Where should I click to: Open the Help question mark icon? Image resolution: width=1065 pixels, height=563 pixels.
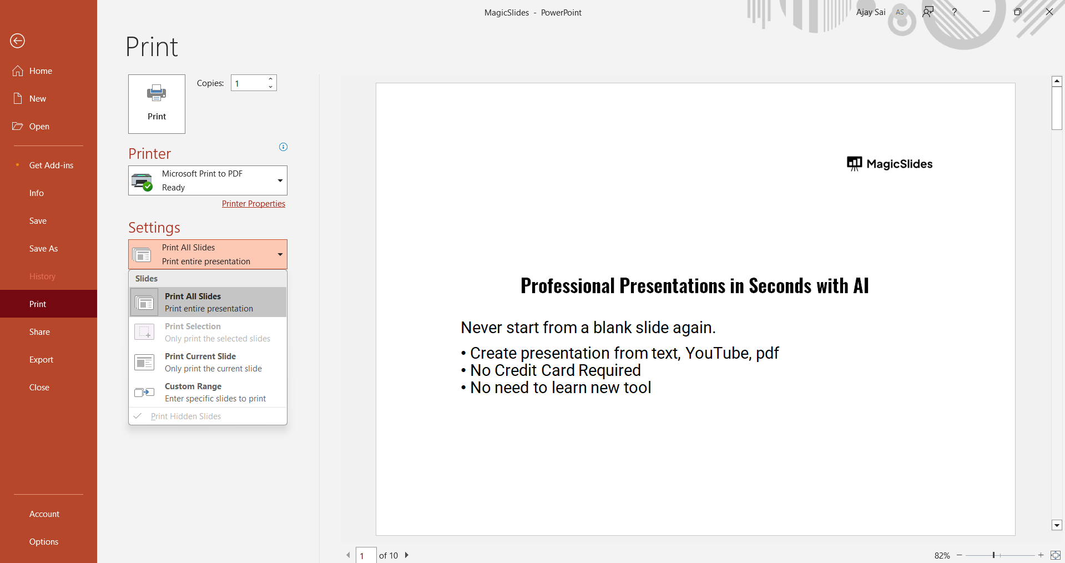tap(955, 12)
